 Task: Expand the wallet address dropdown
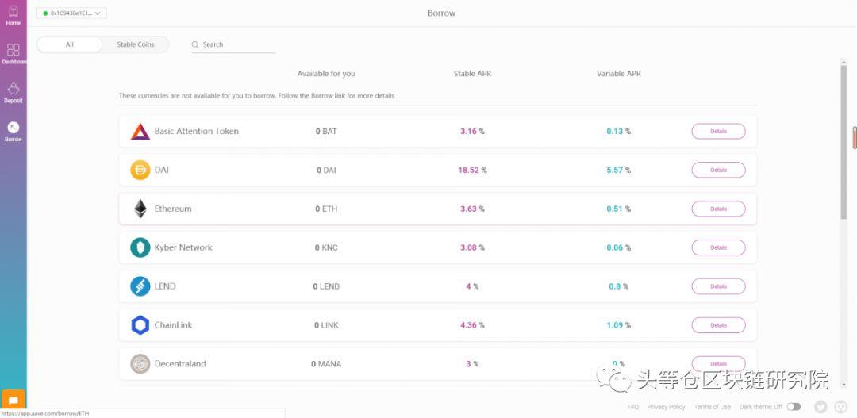[71, 13]
